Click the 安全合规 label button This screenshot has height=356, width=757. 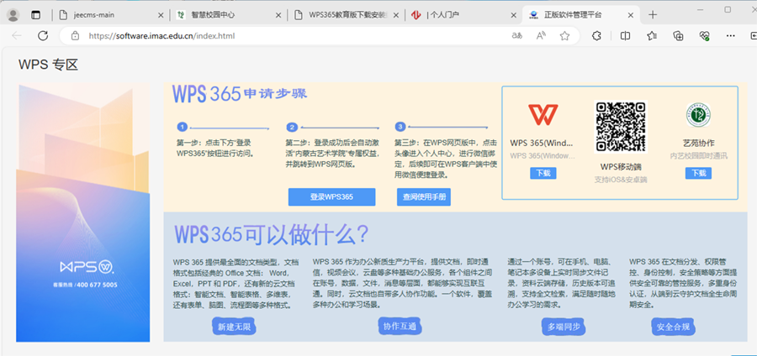673,327
